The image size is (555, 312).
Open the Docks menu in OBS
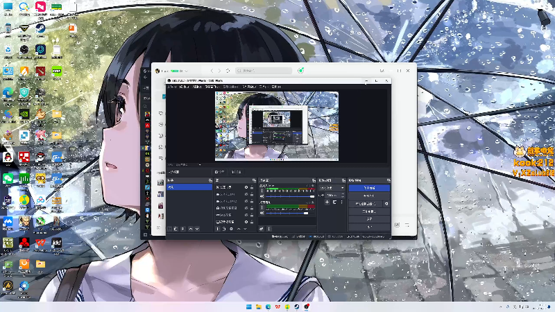[212, 87]
